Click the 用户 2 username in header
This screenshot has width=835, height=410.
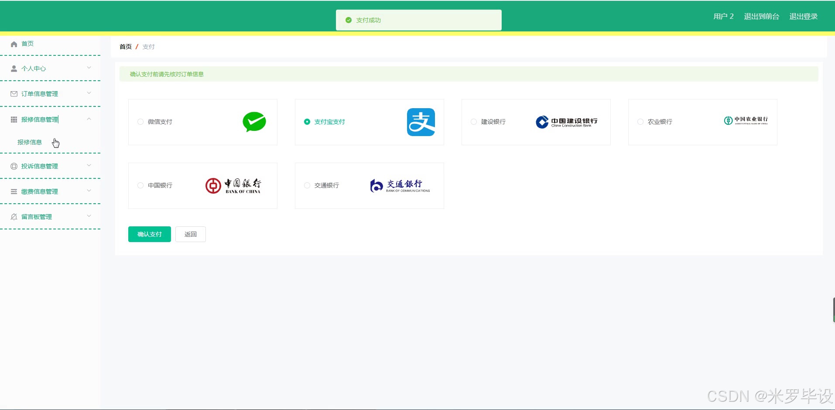point(723,17)
